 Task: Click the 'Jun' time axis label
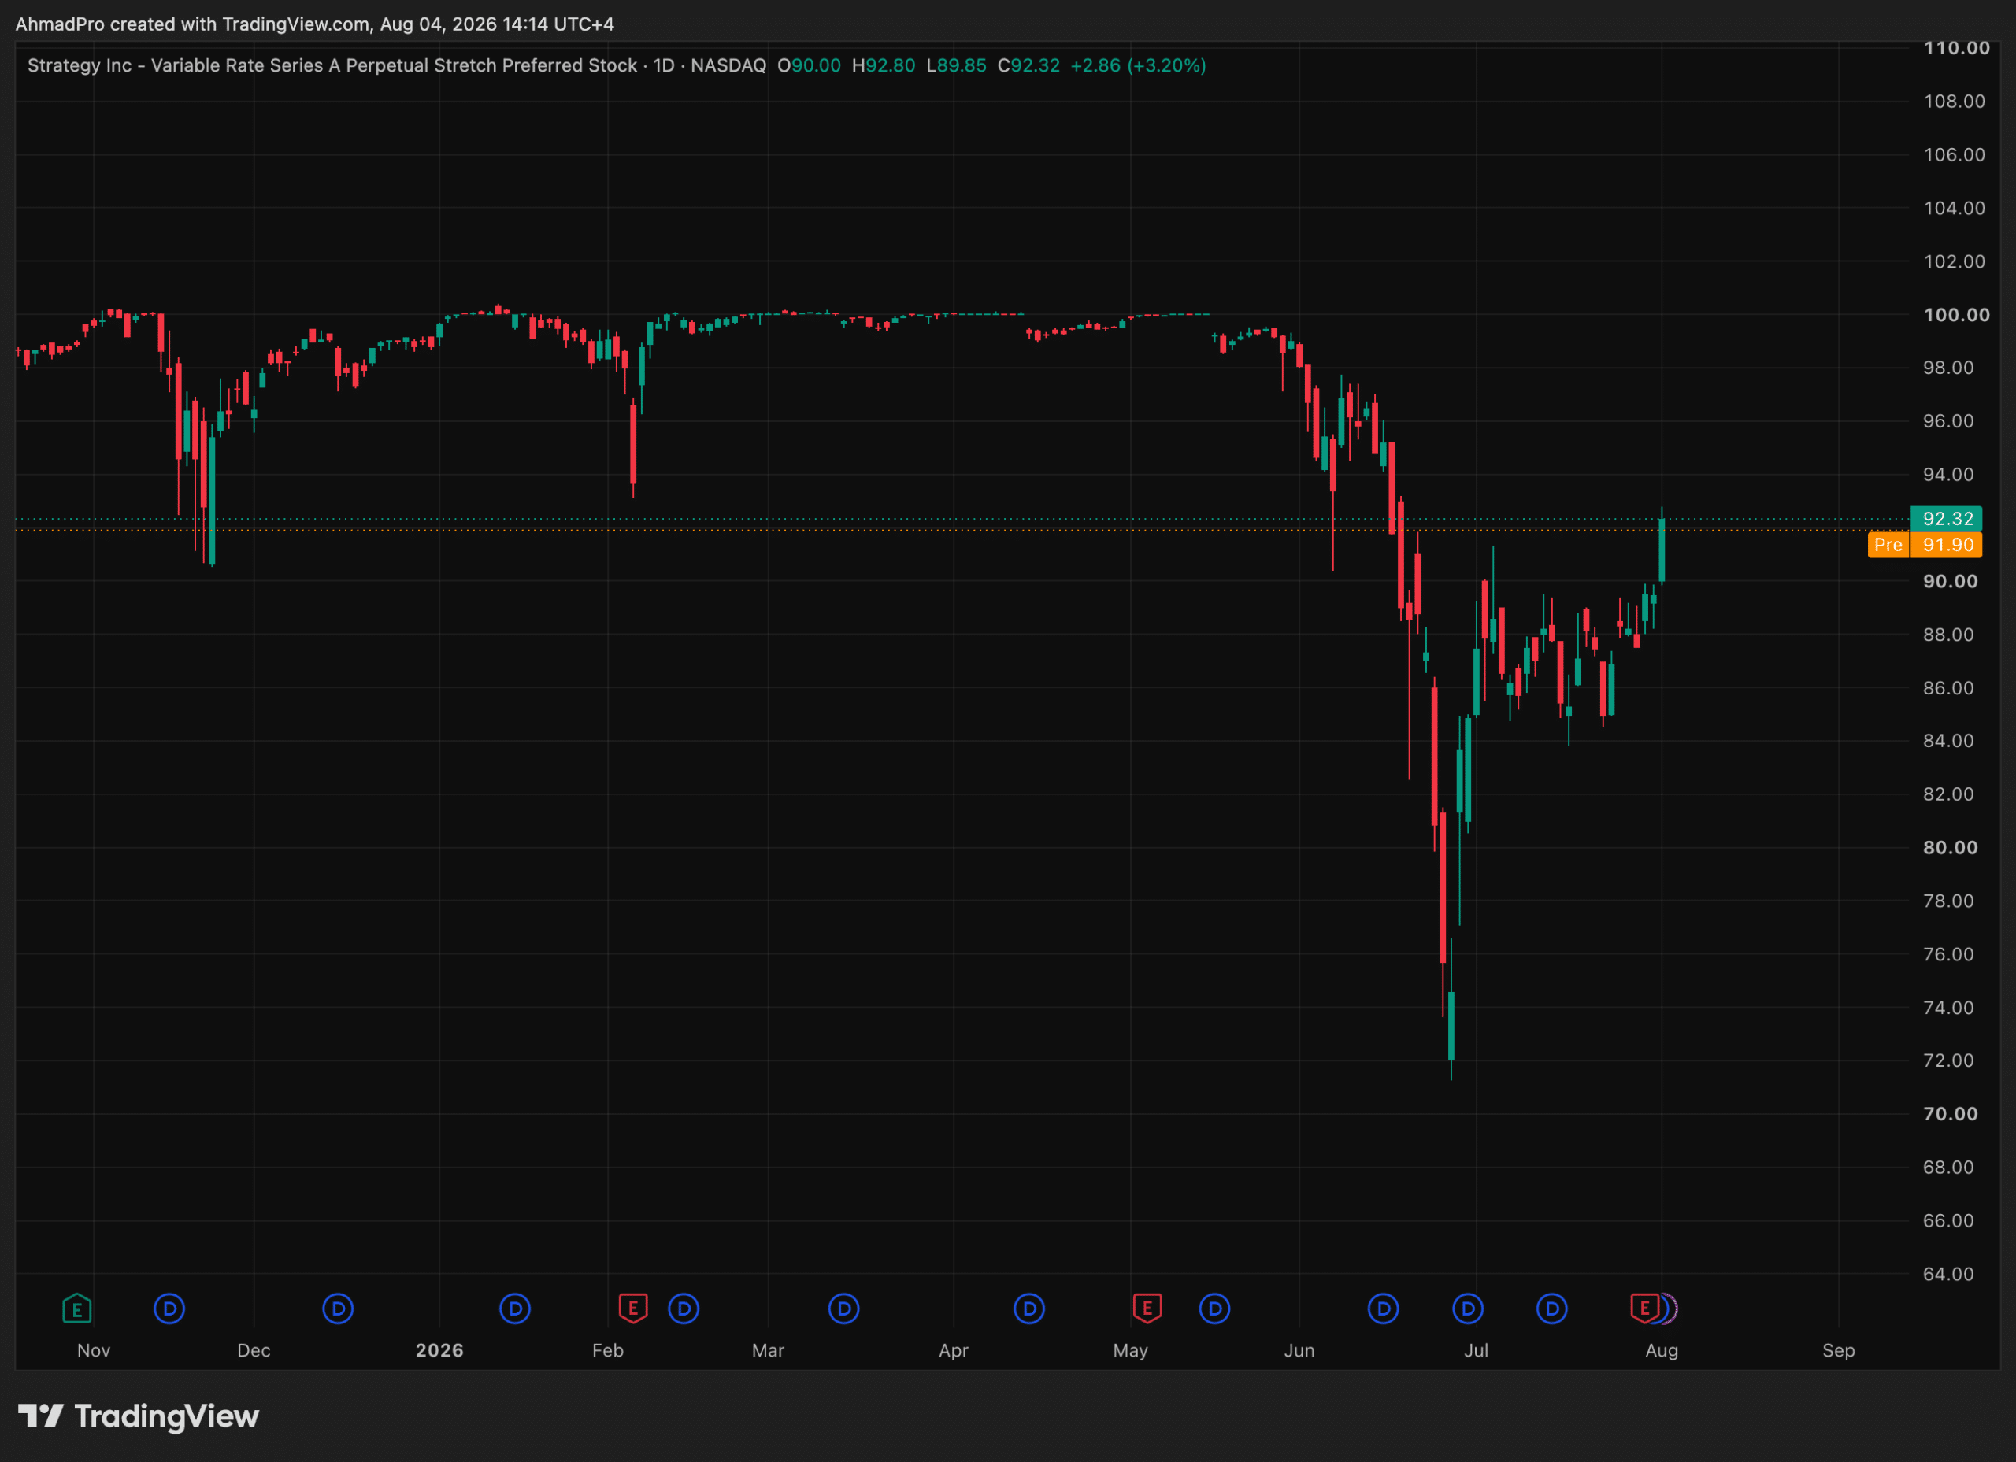(x=1299, y=1351)
